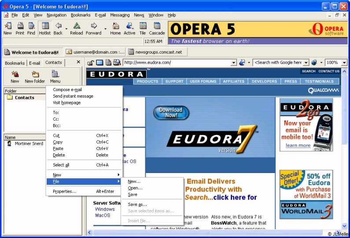The width and height of the screenshot is (350, 238).
Task: Toggle the image display icon
Action: (x=99, y=62)
